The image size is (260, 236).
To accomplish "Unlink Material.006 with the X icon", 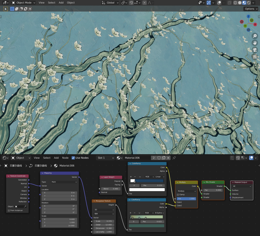I will [168, 158].
